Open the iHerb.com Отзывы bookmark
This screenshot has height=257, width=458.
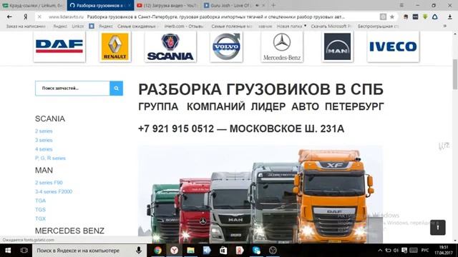click(184, 26)
